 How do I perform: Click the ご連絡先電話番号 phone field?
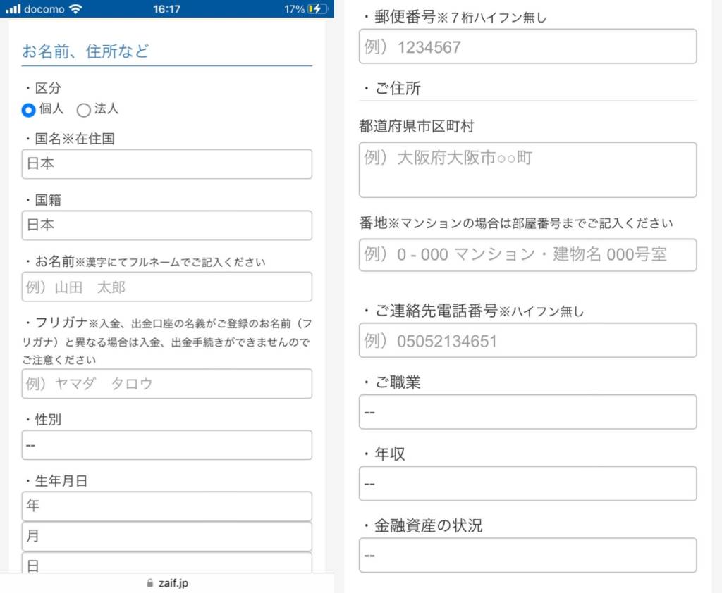(x=527, y=341)
